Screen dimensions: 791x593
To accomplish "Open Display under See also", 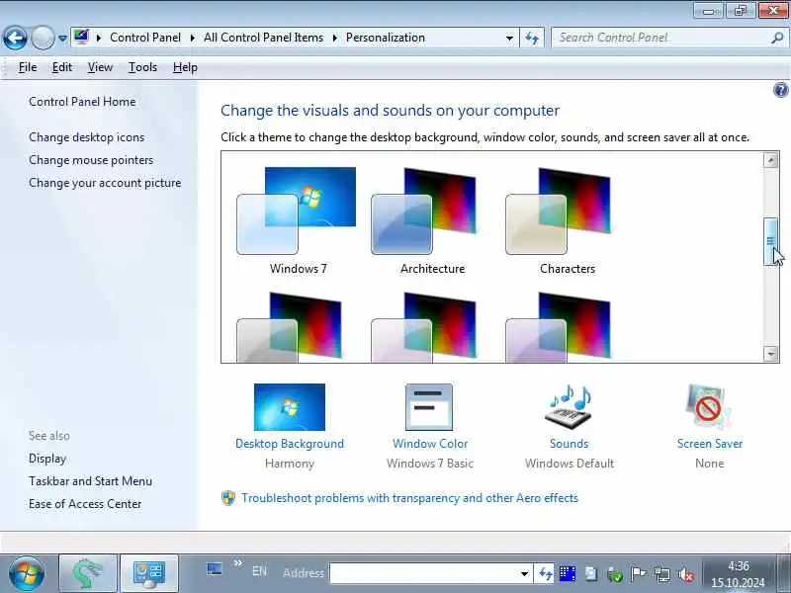I will pyautogui.click(x=47, y=459).
